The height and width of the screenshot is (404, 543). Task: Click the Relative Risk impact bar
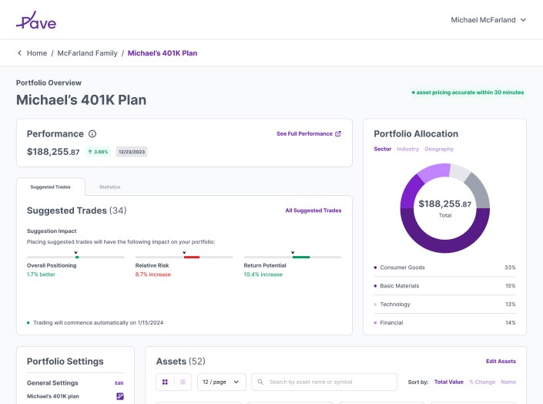coord(184,257)
